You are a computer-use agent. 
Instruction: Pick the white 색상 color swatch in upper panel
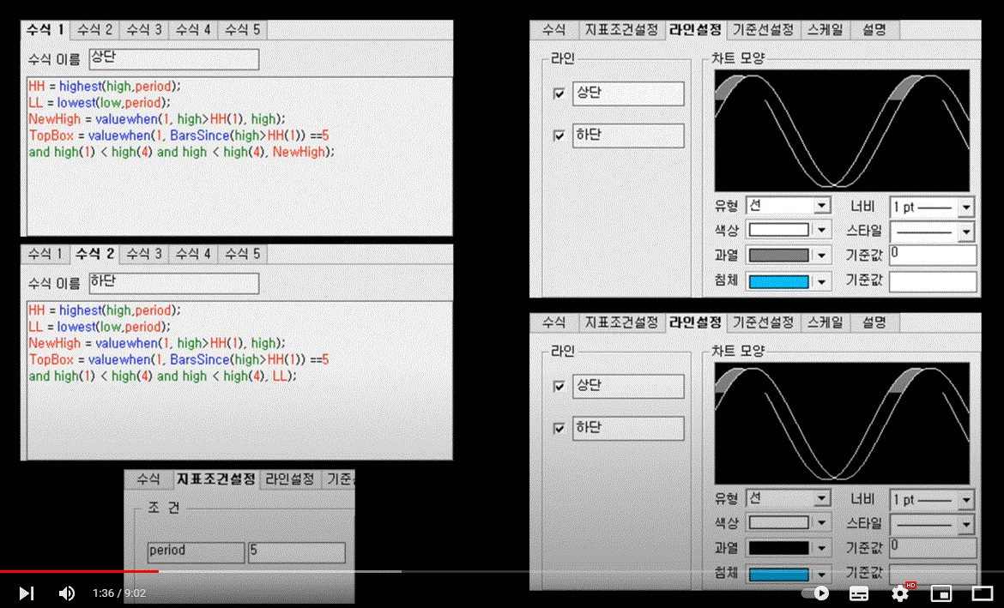pyautogui.click(x=778, y=231)
